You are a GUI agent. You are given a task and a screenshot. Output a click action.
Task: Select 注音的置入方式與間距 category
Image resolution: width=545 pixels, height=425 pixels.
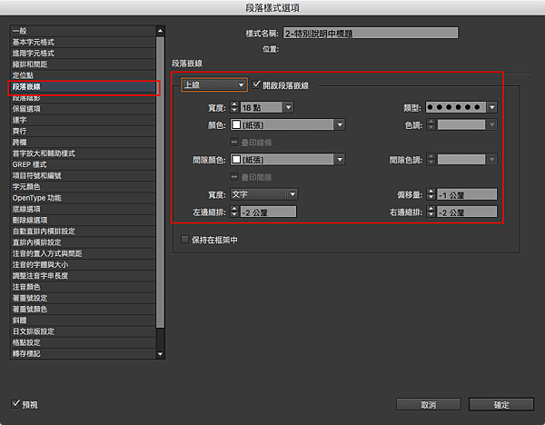click(83, 253)
